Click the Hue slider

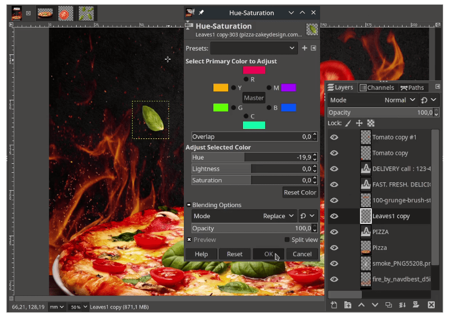pos(252,157)
